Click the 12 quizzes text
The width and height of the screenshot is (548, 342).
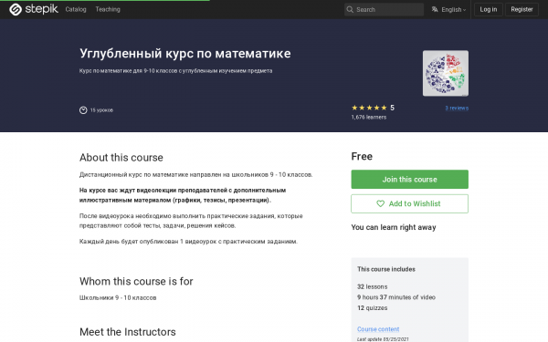click(x=373, y=308)
